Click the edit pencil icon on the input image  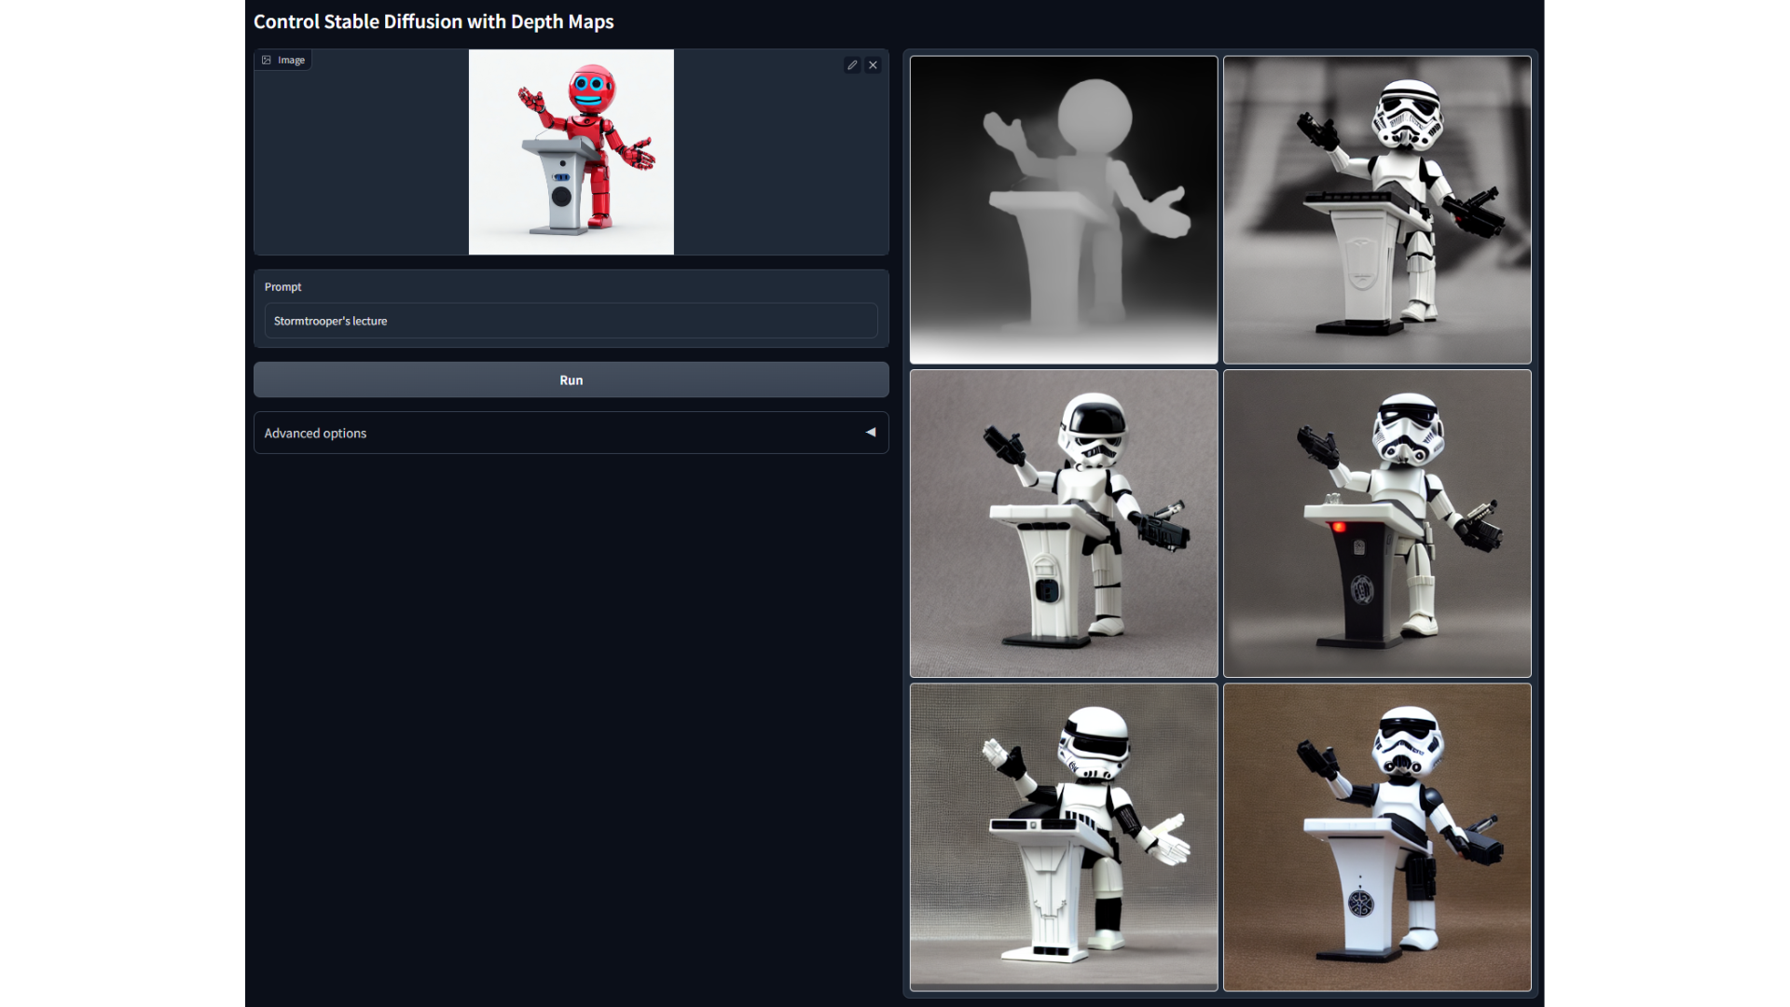[x=852, y=65]
